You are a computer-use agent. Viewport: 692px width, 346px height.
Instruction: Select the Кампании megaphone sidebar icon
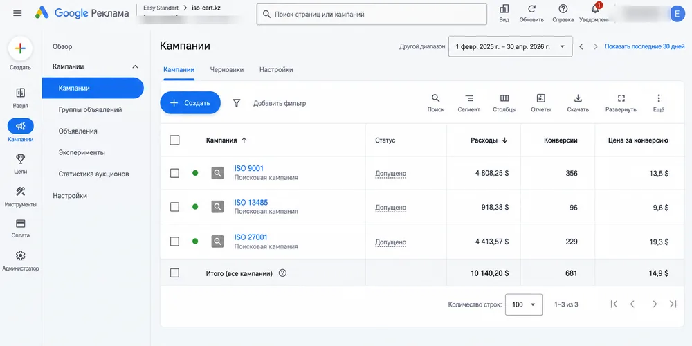coord(20,126)
